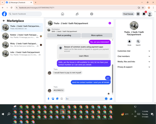Open the notifications bell with red badge
The image size is (156, 124).
click(144, 14)
